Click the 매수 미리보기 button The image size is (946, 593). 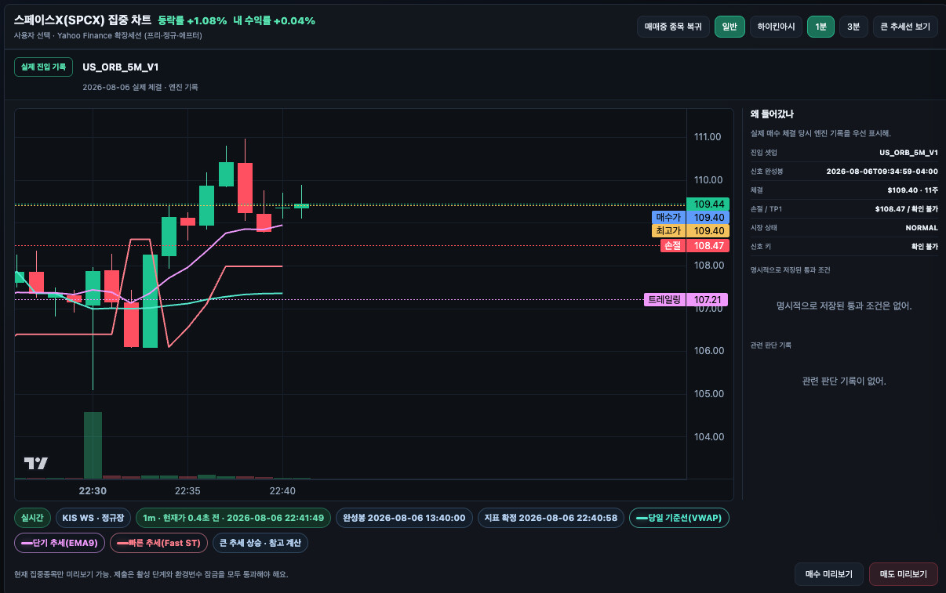[x=829, y=574]
